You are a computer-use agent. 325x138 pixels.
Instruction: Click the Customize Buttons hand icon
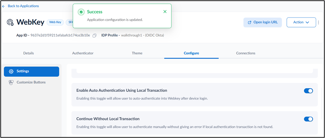pyautogui.click(x=11, y=83)
